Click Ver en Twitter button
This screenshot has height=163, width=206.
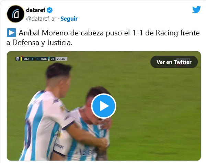(x=174, y=62)
